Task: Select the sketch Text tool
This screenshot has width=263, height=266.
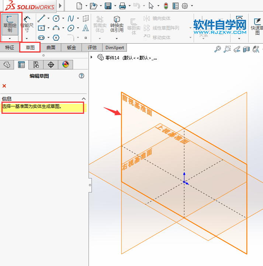Action: (x=86, y=28)
